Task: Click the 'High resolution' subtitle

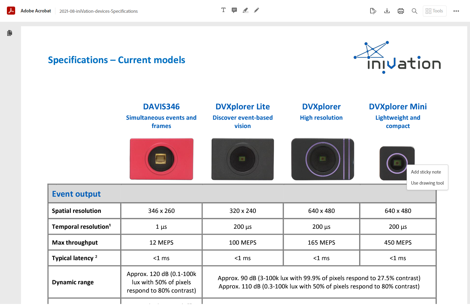Action: 321,118
